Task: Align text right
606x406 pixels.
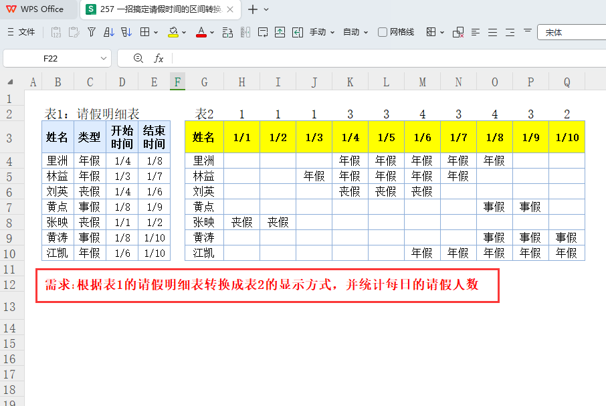Action: click(510, 32)
